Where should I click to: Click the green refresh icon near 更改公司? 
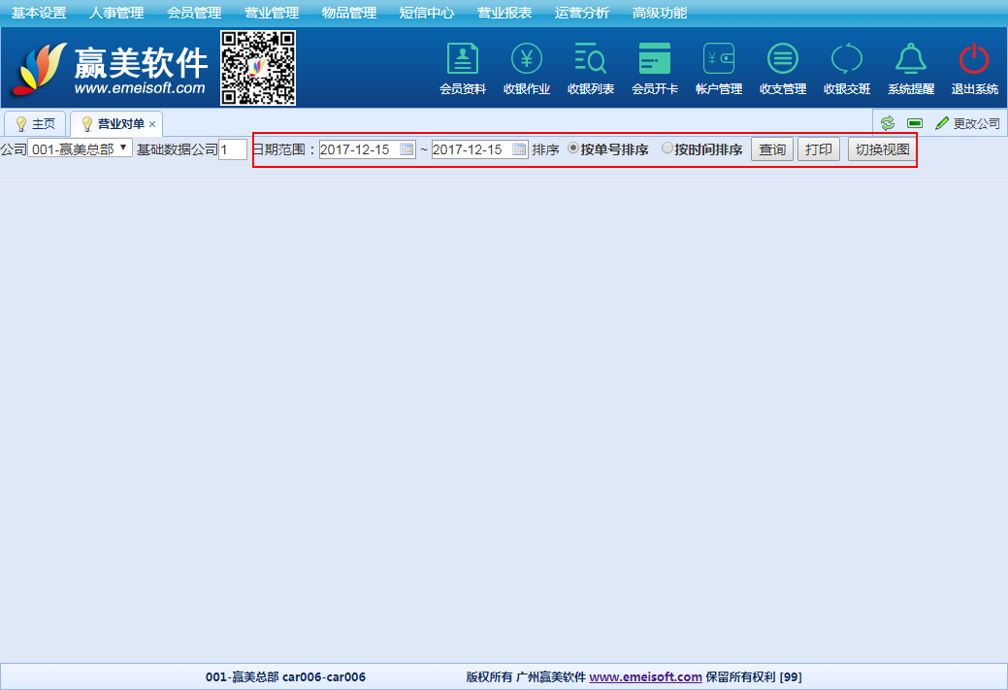coord(887,122)
